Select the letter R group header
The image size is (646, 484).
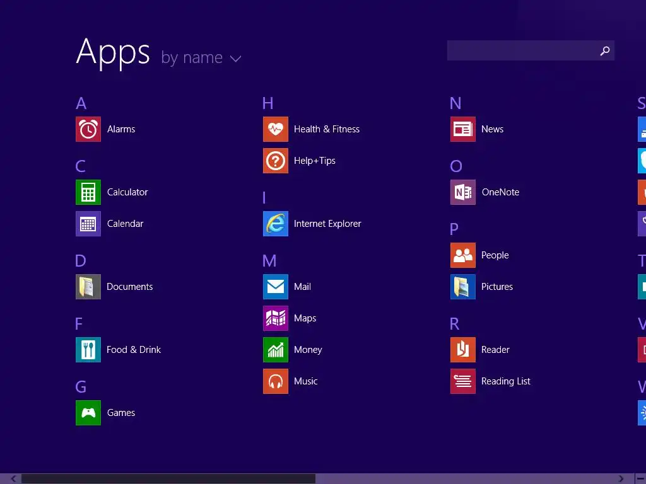pos(454,324)
